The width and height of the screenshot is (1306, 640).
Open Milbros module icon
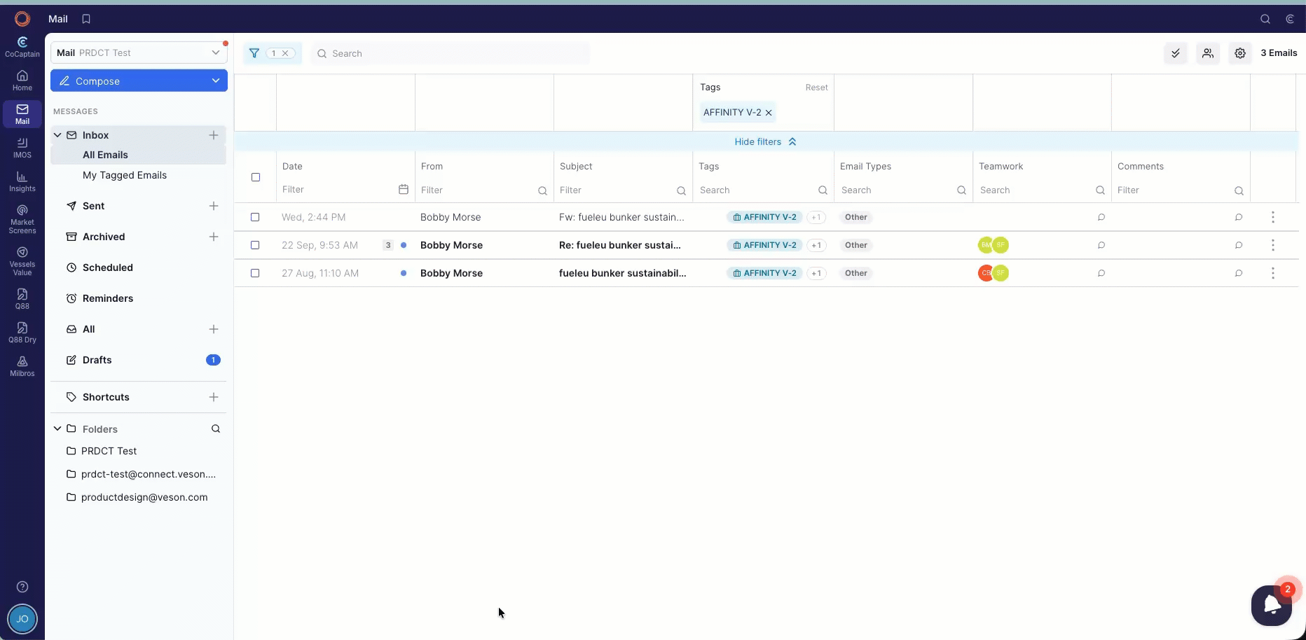(x=22, y=366)
